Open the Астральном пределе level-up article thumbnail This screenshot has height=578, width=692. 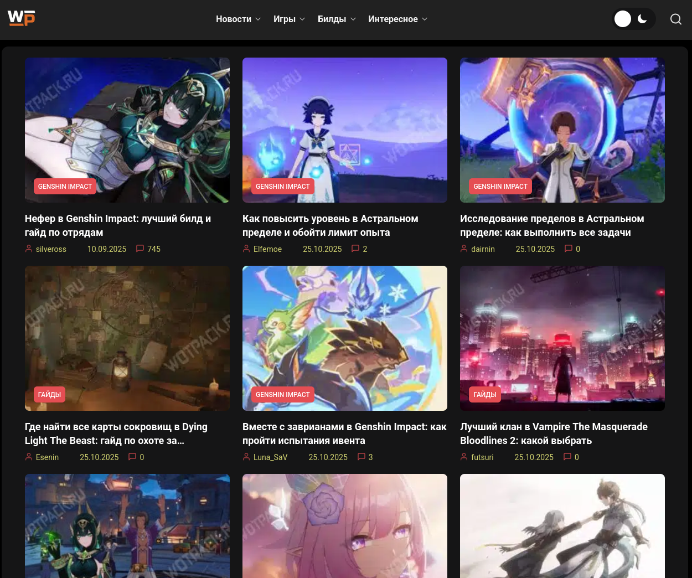tap(345, 130)
